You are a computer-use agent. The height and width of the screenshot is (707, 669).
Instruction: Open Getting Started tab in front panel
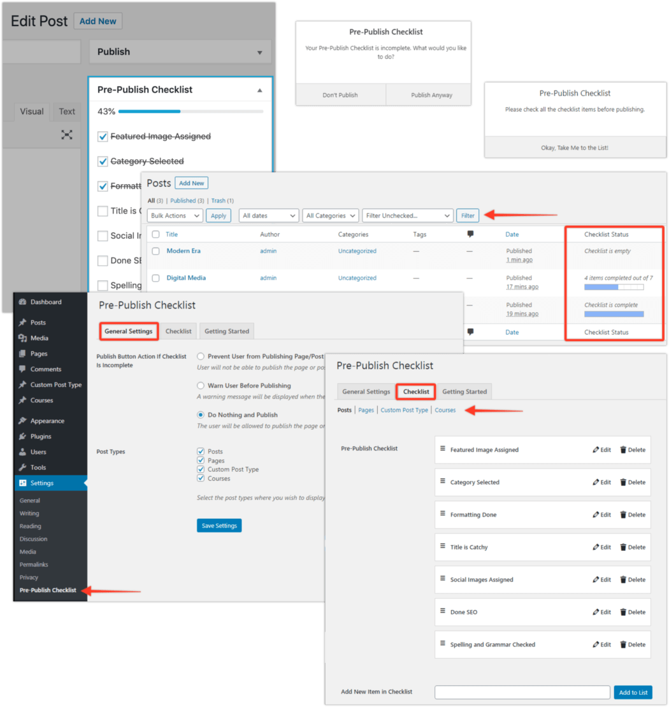(464, 391)
